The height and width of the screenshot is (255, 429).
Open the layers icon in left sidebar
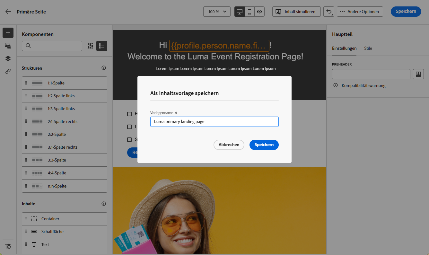[x=8, y=58]
